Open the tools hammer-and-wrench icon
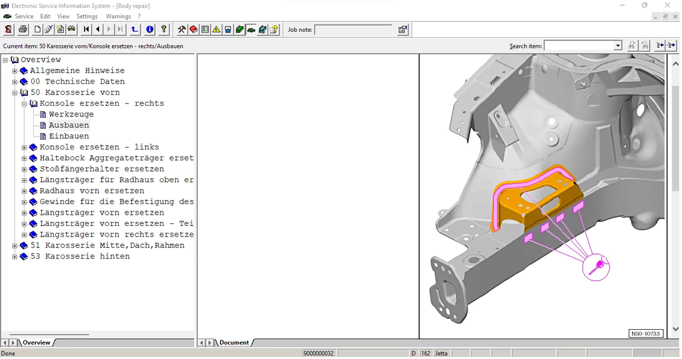 pyautogui.click(x=181, y=29)
